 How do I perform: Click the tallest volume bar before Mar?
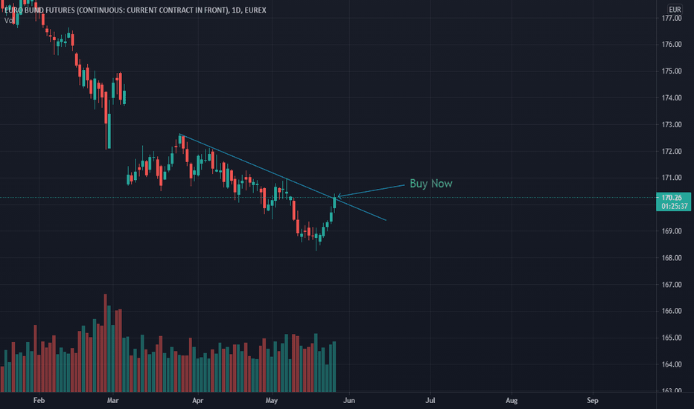pyautogui.click(x=105, y=343)
